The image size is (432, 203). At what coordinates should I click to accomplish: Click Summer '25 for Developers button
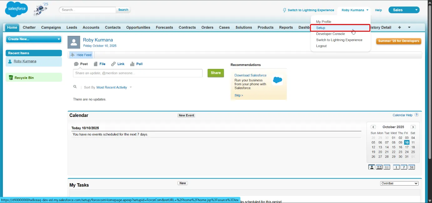coord(399,41)
